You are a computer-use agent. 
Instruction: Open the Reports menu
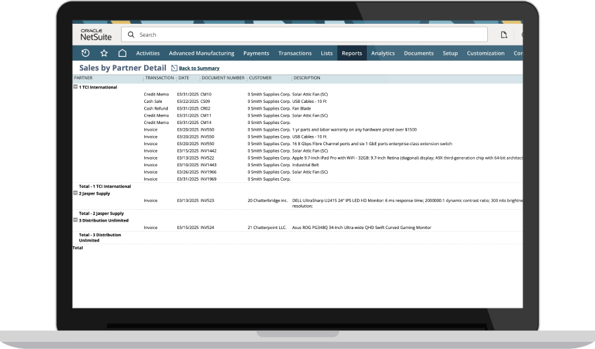click(x=352, y=53)
